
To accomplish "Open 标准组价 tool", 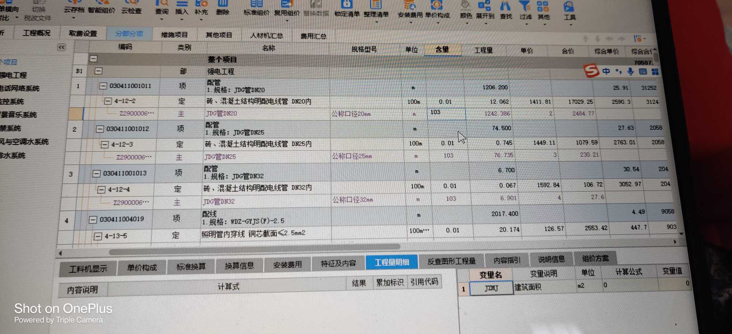I will pyautogui.click(x=256, y=9).
